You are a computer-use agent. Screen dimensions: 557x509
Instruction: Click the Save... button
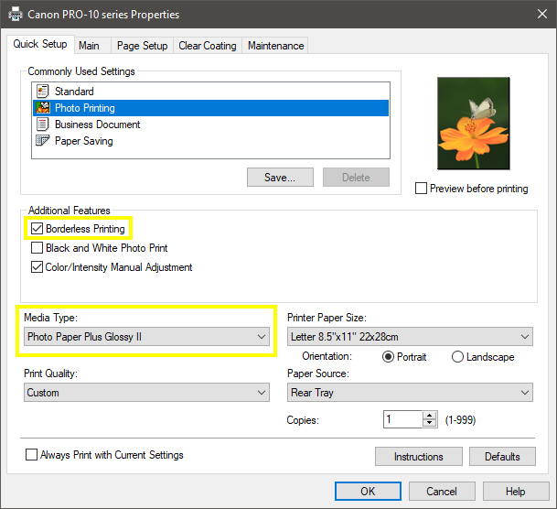coord(280,177)
